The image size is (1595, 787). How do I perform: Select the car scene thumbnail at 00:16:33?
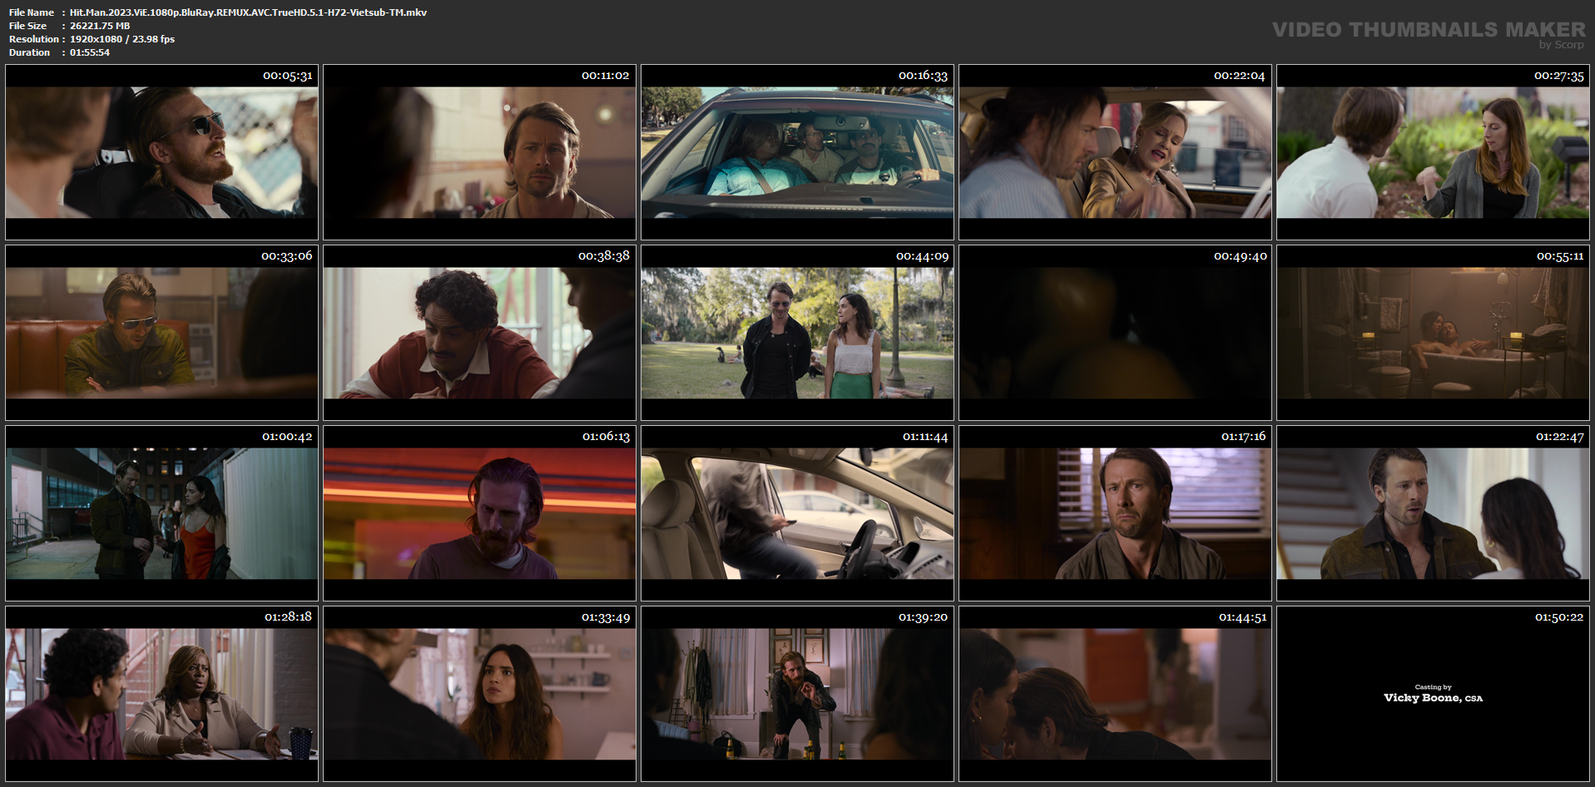click(x=797, y=152)
